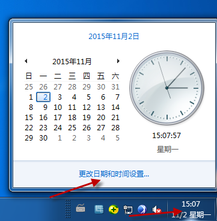The height and width of the screenshot is (221, 217).
Task: Select grayed October 25 in top row
Action: (x=29, y=87)
